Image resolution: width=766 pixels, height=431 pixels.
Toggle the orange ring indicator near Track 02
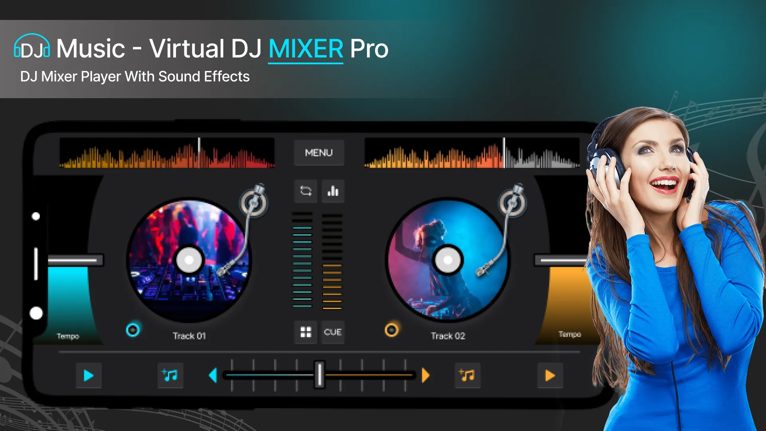click(391, 330)
